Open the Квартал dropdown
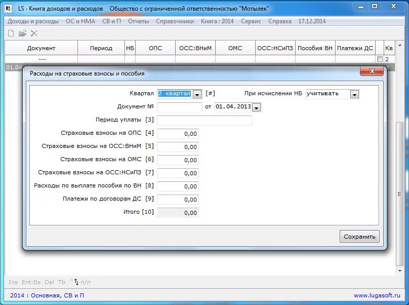The image size is (409, 305). coord(197,94)
